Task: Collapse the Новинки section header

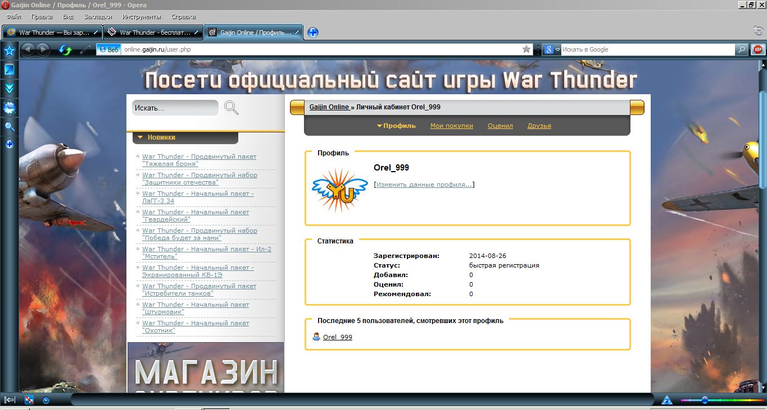Action: click(185, 137)
